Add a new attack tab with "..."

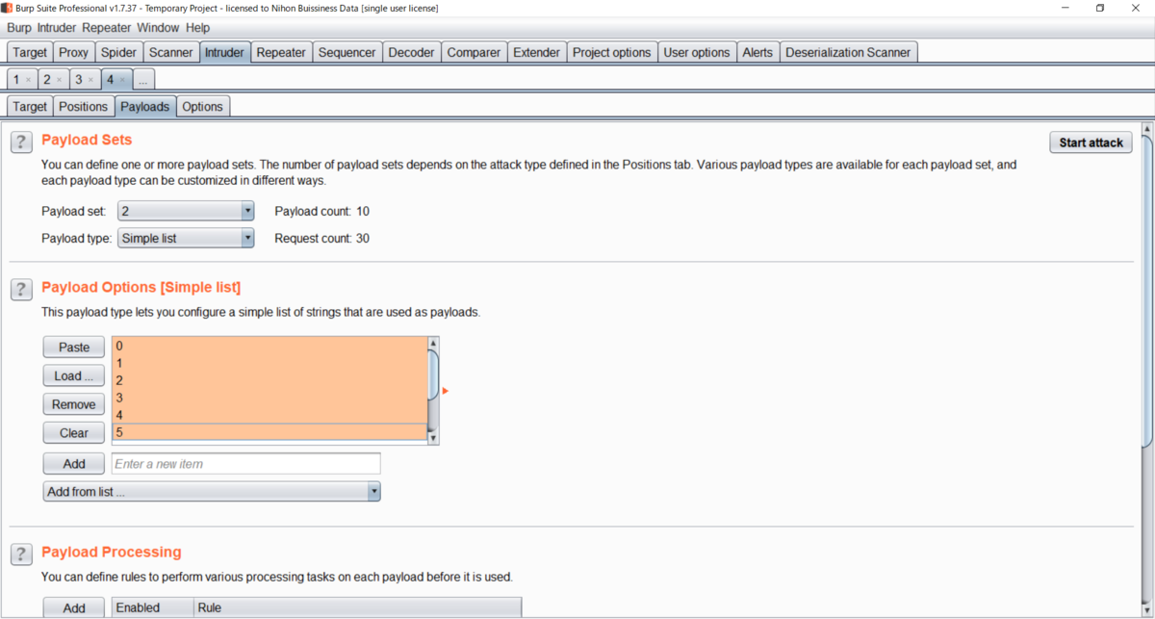point(143,79)
